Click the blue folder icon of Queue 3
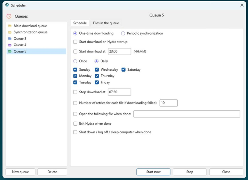The image size is (248, 180). pos(10,39)
